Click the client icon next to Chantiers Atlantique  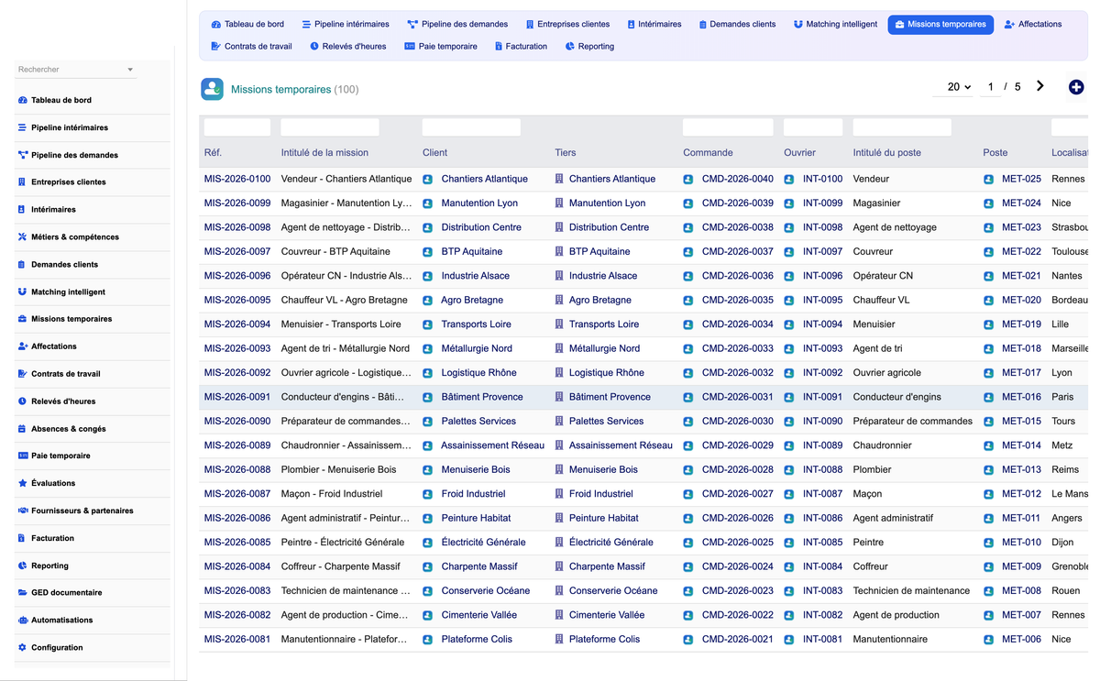428,180
